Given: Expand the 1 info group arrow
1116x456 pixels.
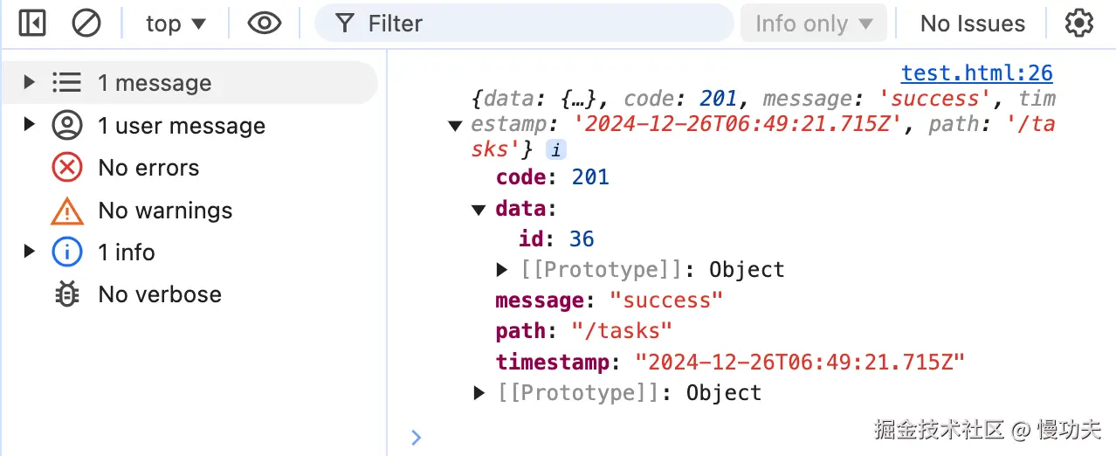Looking at the screenshot, I should click(30, 252).
